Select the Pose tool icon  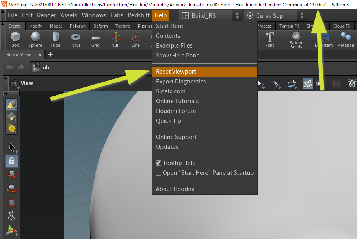pos(11,216)
